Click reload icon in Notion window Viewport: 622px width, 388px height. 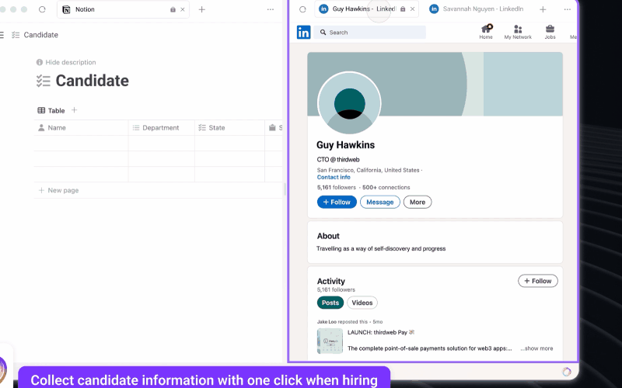[x=42, y=9]
